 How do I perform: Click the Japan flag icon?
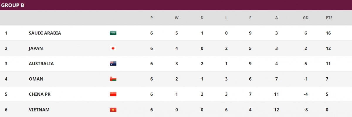click(x=113, y=48)
